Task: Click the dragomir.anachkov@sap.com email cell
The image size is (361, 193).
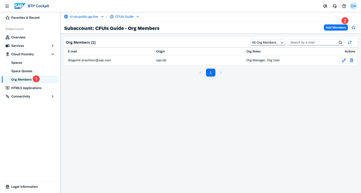Action: (x=89, y=60)
